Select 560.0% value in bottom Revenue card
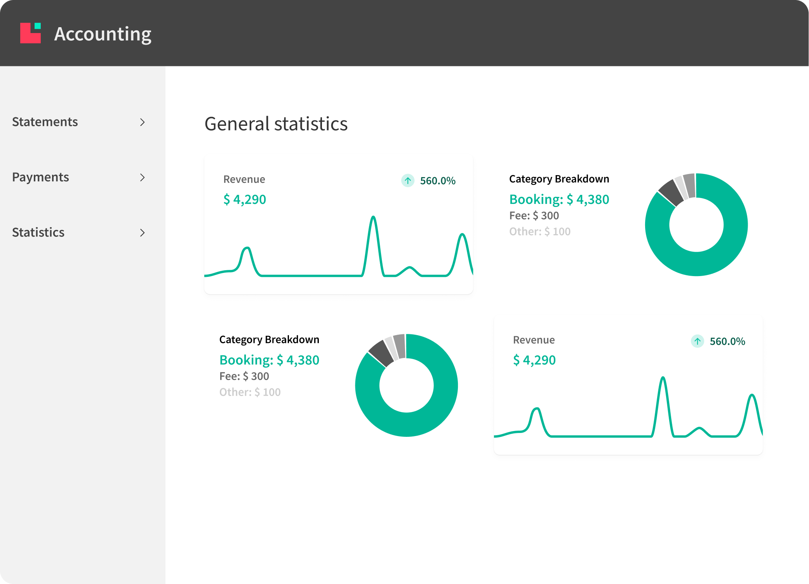 (x=727, y=341)
